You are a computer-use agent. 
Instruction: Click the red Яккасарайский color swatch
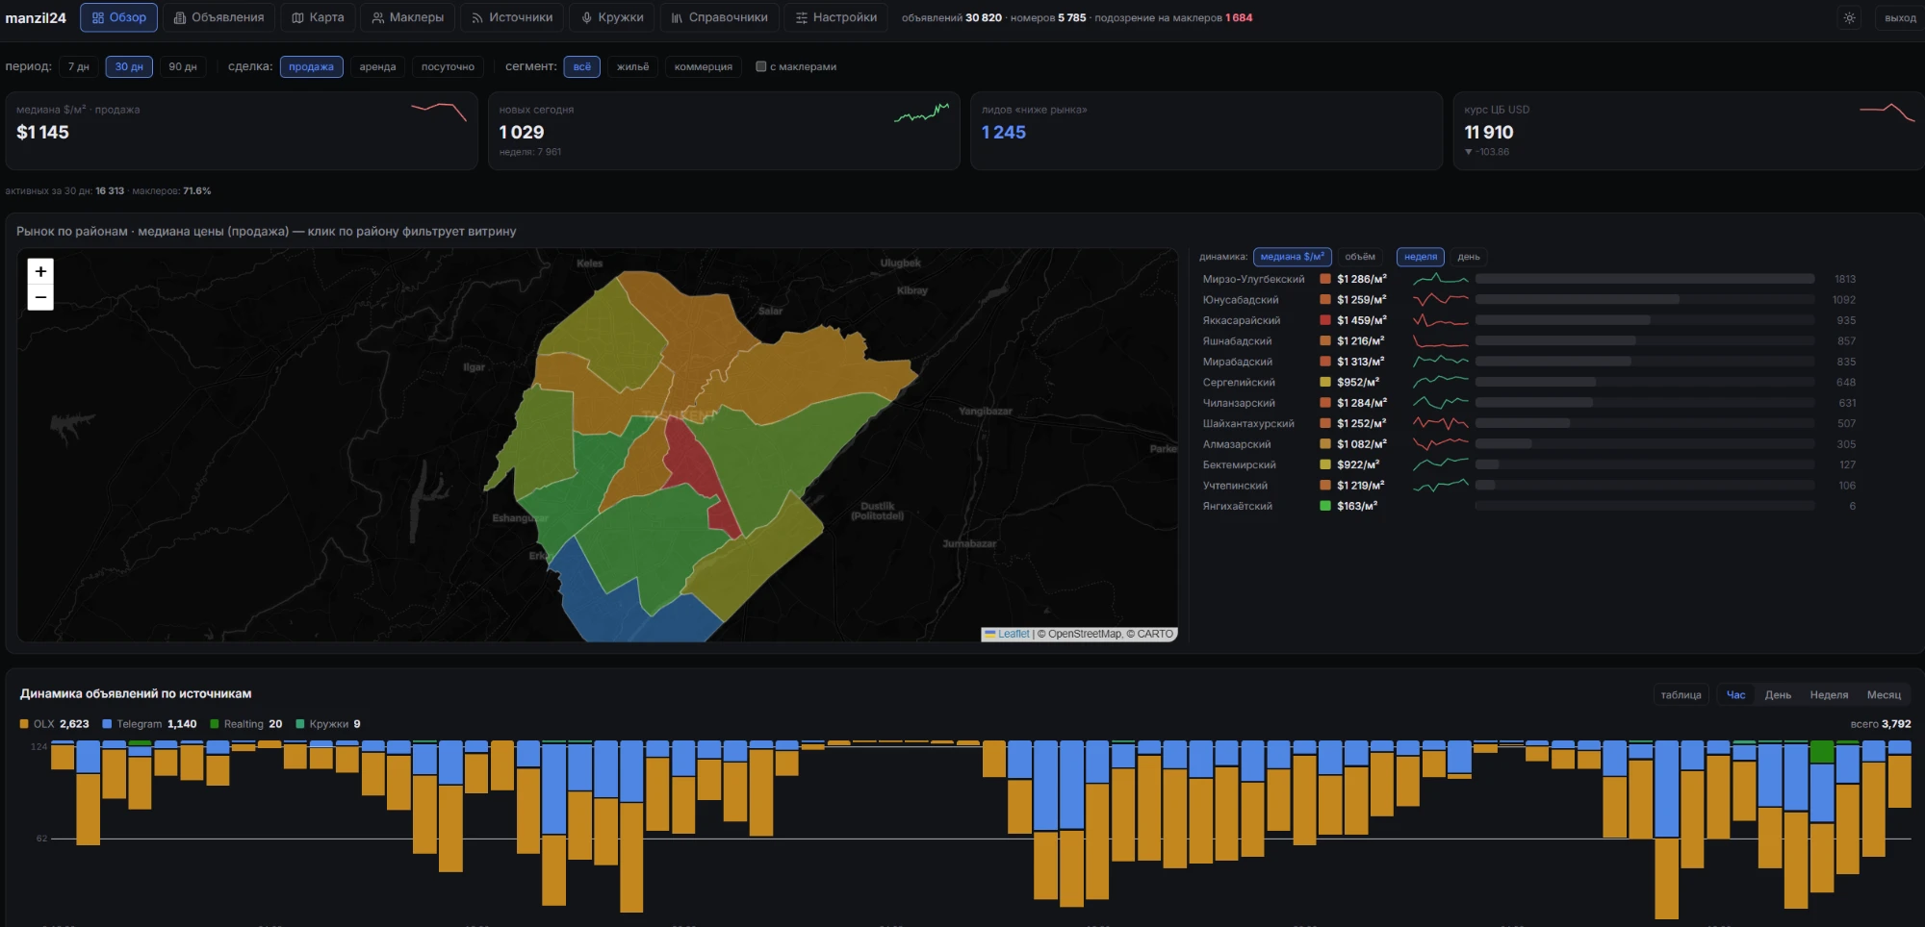point(1325,320)
